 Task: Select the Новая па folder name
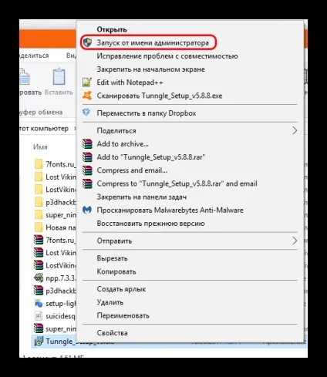click(x=61, y=227)
